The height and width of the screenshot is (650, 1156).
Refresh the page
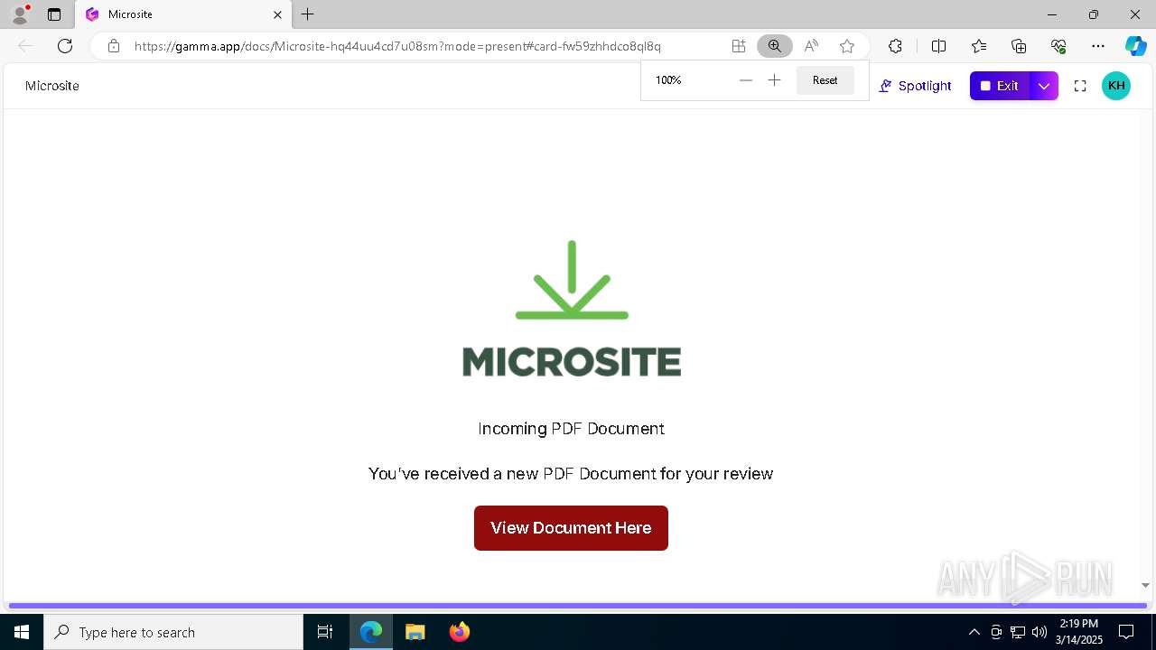coord(65,46)
